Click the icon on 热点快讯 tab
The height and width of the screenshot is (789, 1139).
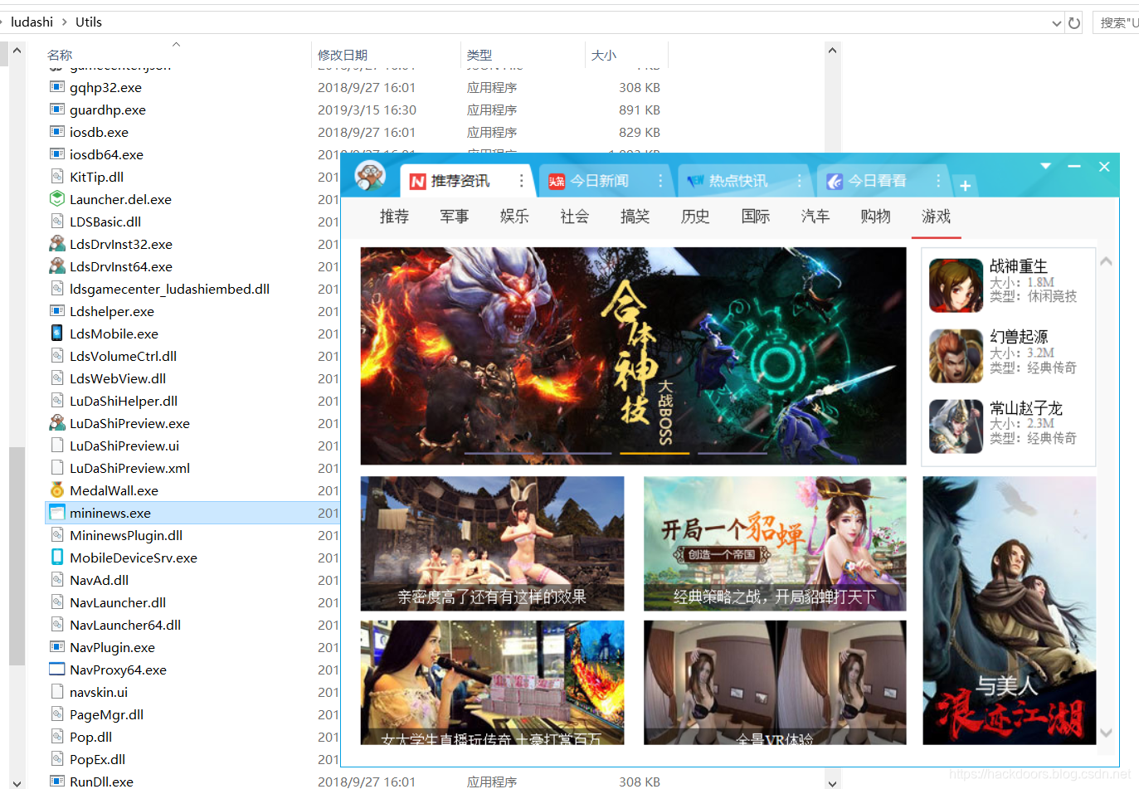point(695,181)
